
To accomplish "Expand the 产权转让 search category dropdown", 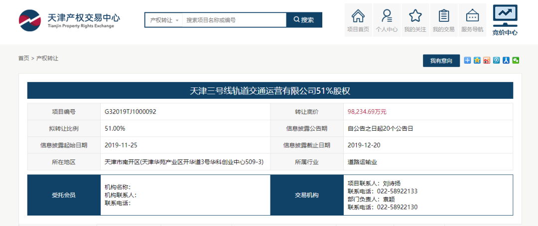I will (164, 20).
